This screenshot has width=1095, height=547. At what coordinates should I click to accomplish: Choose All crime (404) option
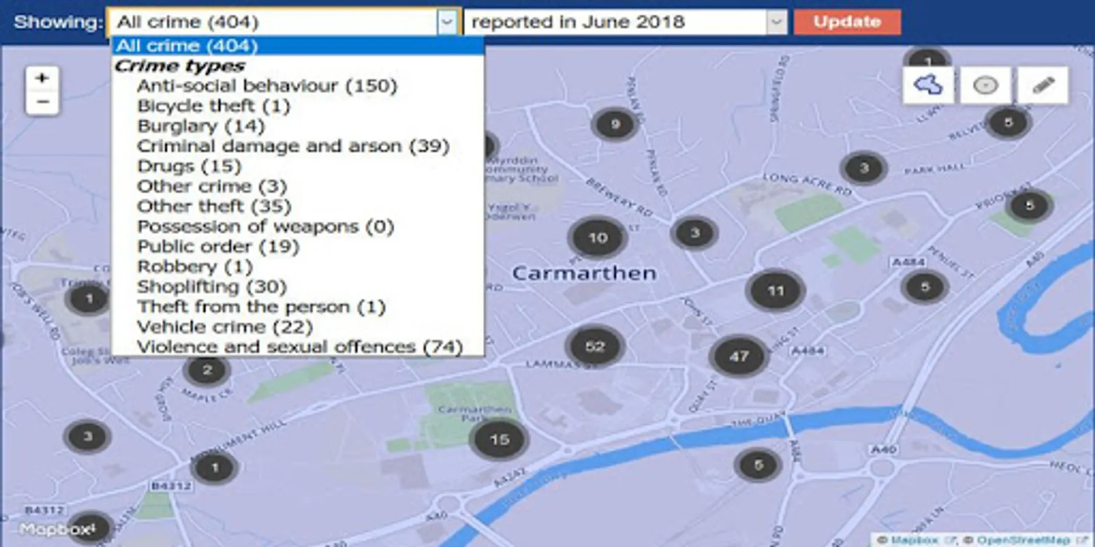[298, 46]
